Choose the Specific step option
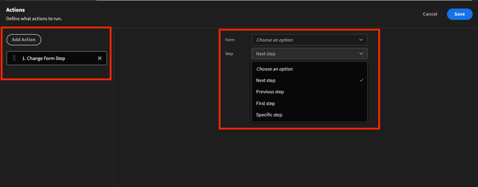Screen dimensions: 478x187 tap(309, 115)
